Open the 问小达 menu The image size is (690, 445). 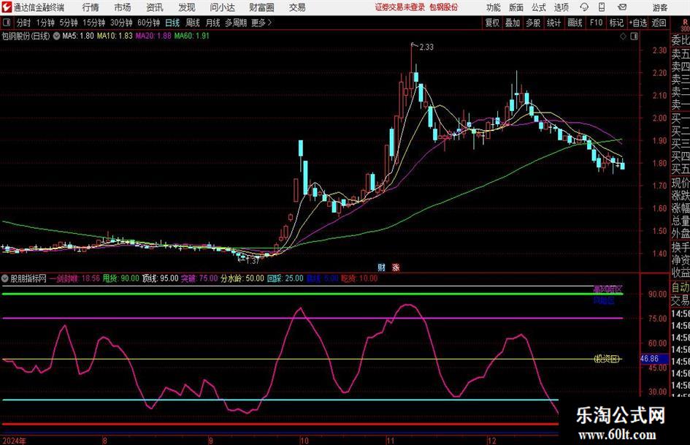coord(222,7)
